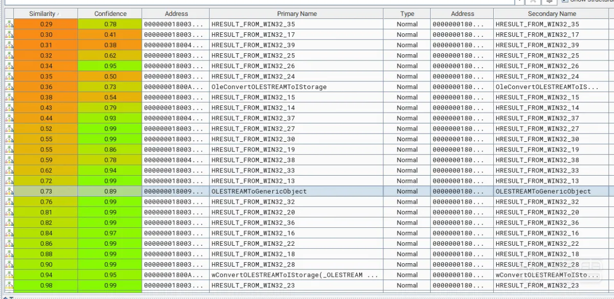Click the row icon beside OLESTREAMToGenericObject
The width and height of the screenshot is (614, 299).
[x=9, y=191]
